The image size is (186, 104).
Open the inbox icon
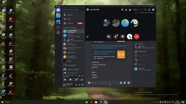149,10
